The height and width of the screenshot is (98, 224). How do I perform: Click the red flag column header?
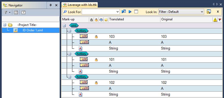point(220,20)
